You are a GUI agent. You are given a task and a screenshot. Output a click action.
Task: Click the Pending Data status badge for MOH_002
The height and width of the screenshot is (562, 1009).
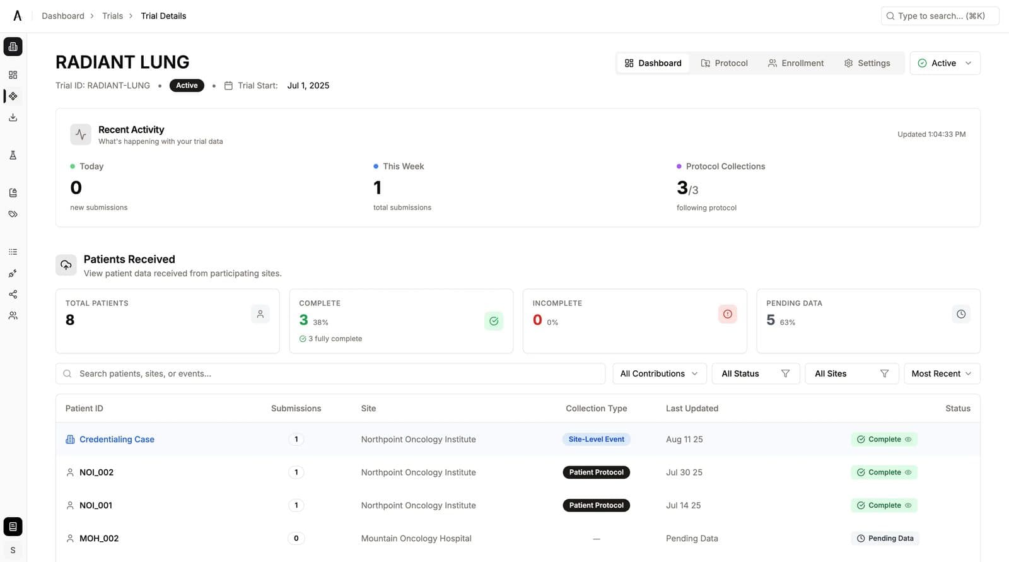tap(885, 539)
